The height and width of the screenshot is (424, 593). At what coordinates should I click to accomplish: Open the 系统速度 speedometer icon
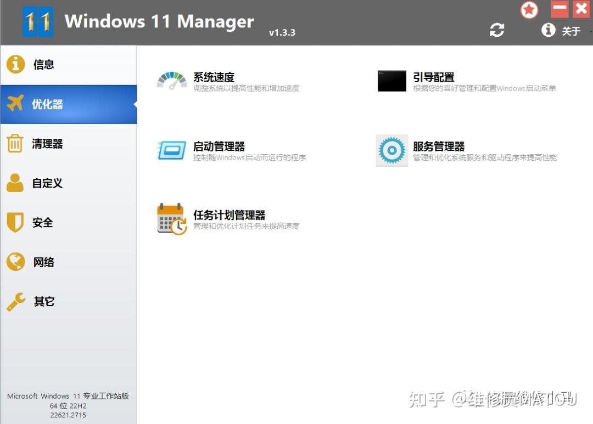[x=172, y=81]
